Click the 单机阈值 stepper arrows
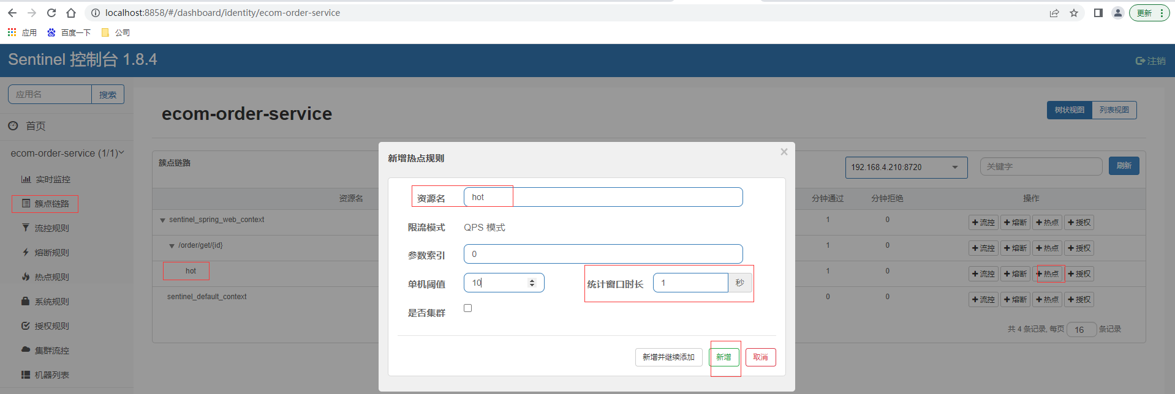Viewport: 1175px width, 394px height. [532, 283]
